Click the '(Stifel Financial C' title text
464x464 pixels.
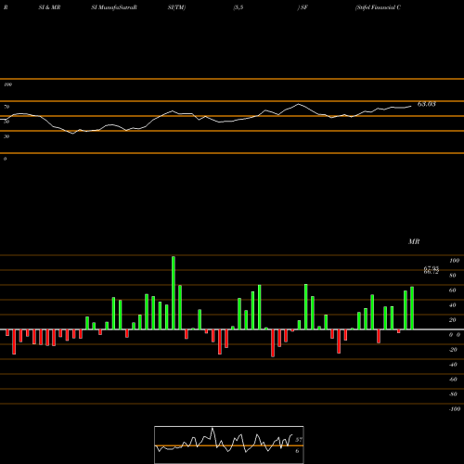click(378, 7)
